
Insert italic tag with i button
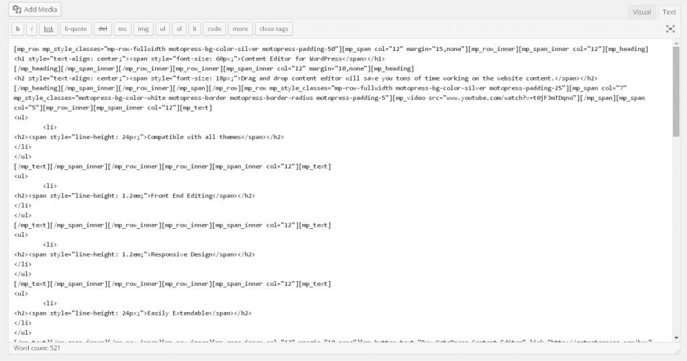click(x=32, y=29)
